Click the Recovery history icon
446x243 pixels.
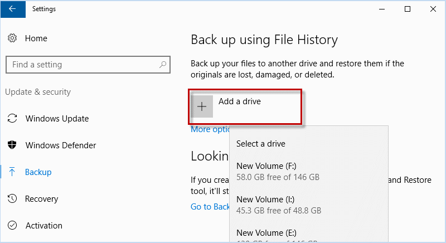pyautogui.click(x=12, y=199)
